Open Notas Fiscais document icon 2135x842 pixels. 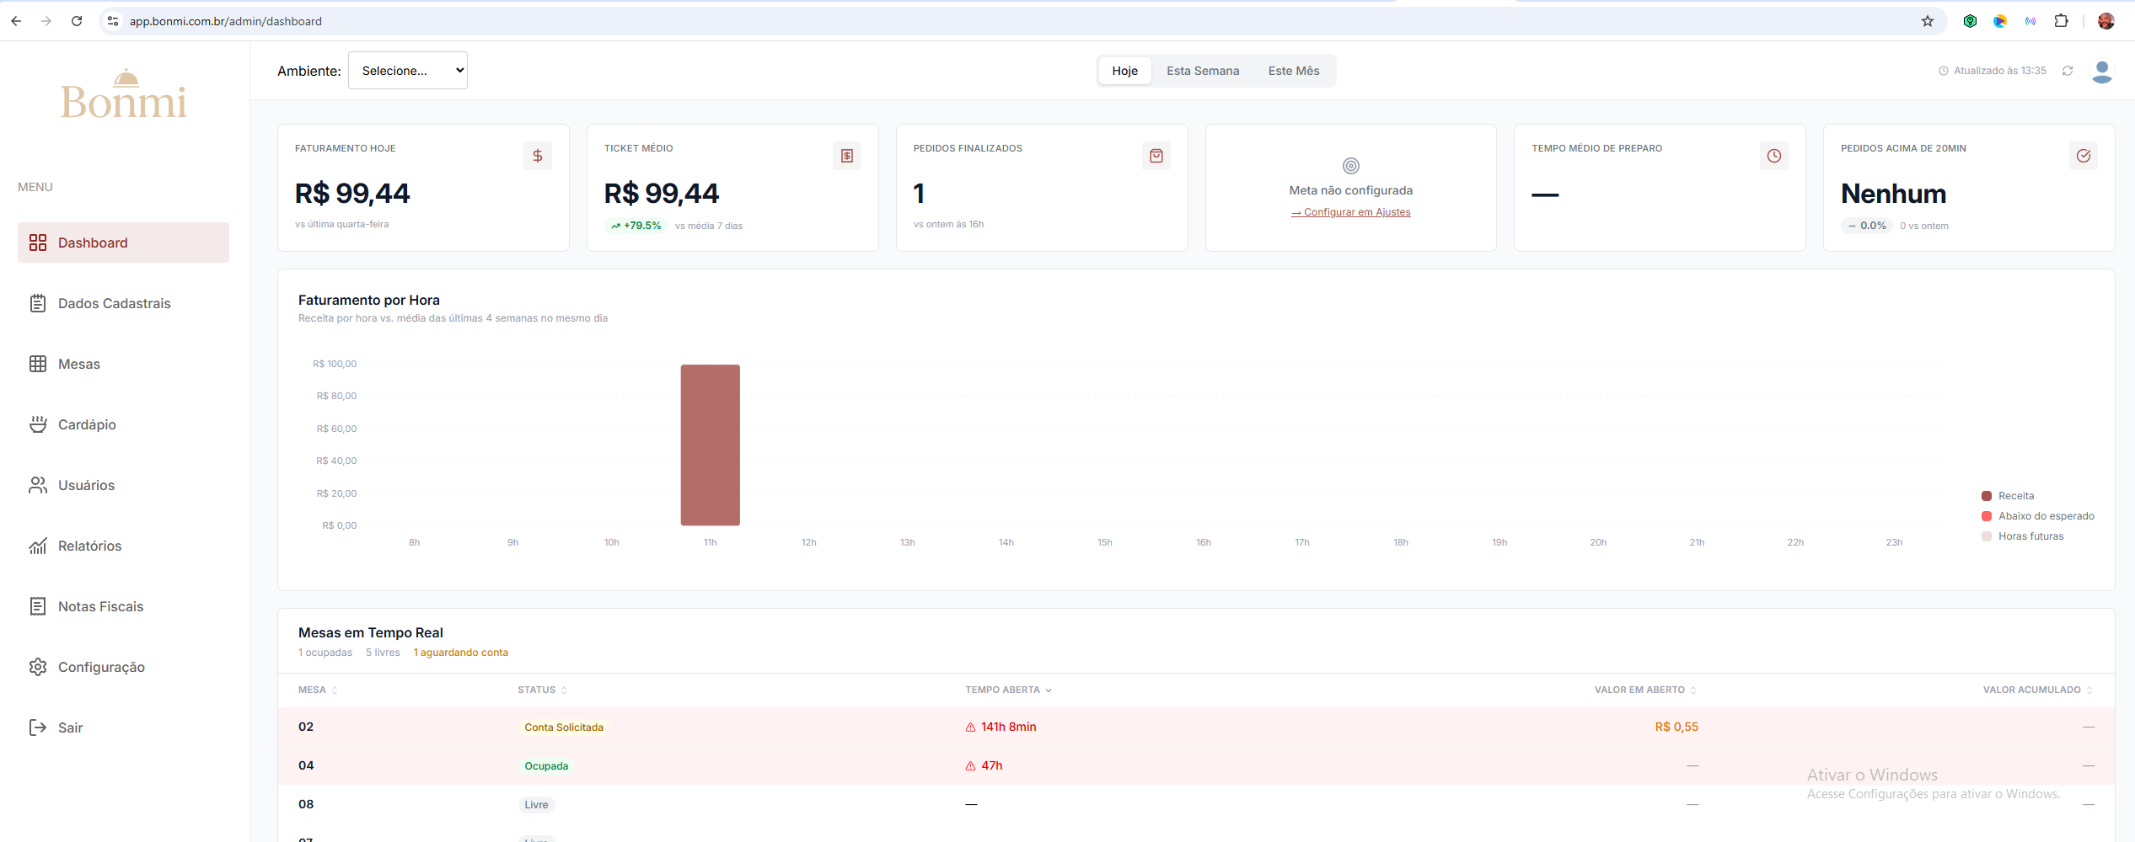click(38, 605)
